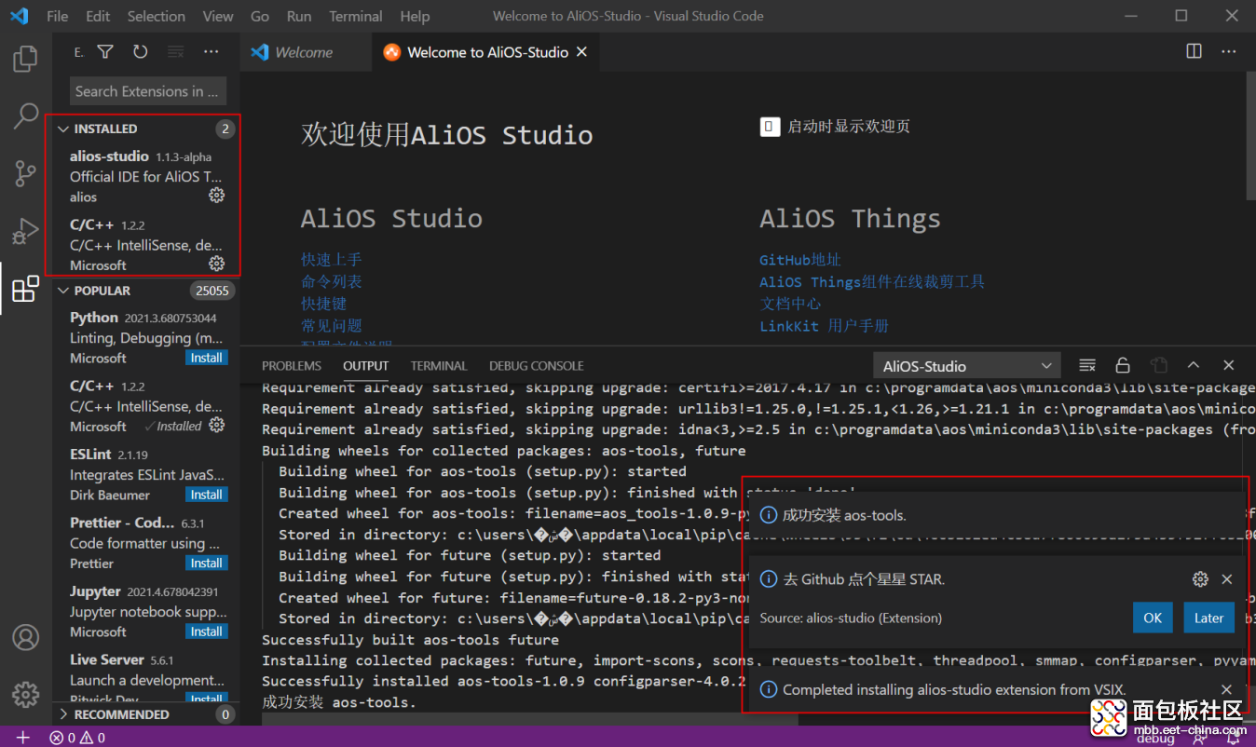The width and height of the screenshot is (1256, 747).
Task: Clear the output panel
Action: pos(1087,365)
